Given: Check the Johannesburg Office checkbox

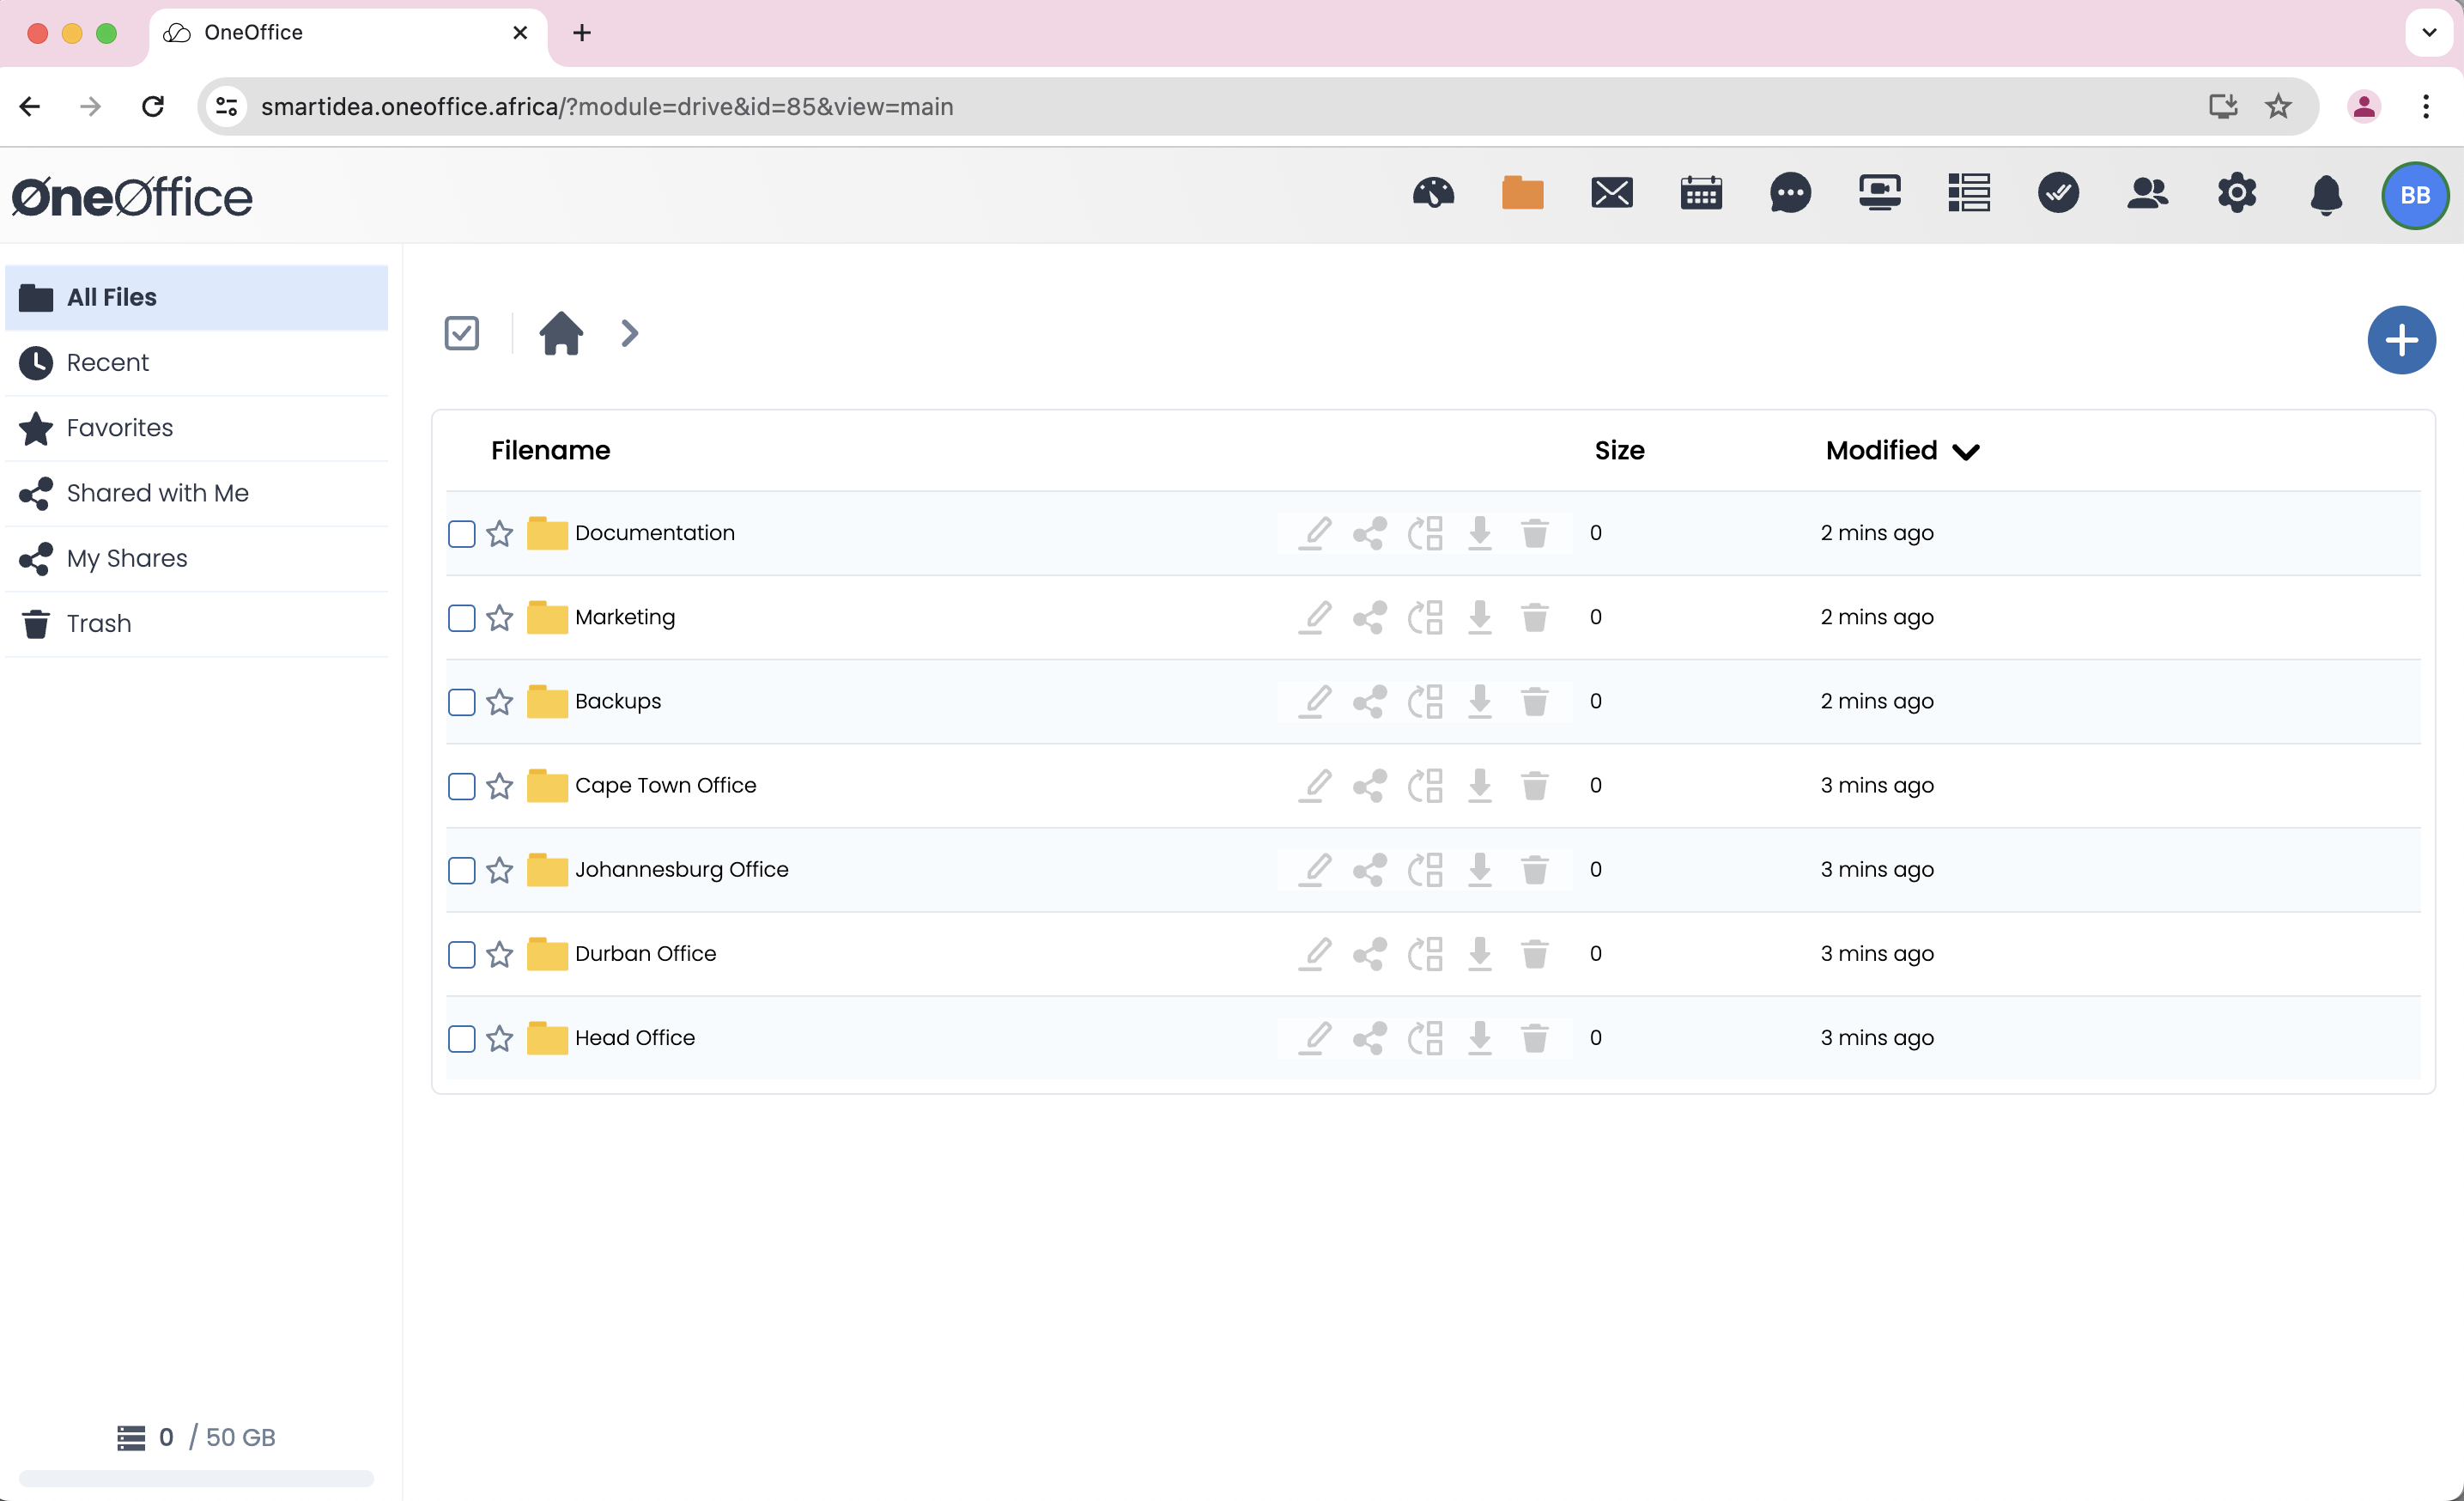Looking at the screenshot, I should pyautogui.click(x=461, y=869).
